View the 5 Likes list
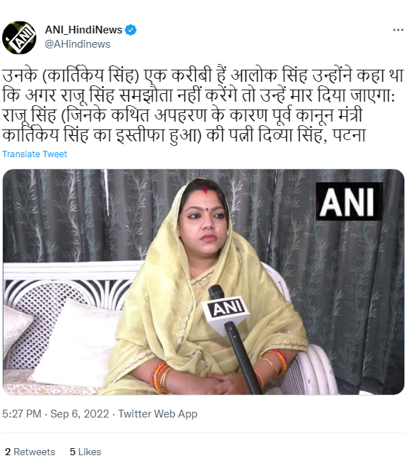The image size is (415, 468). coord(85,452)
